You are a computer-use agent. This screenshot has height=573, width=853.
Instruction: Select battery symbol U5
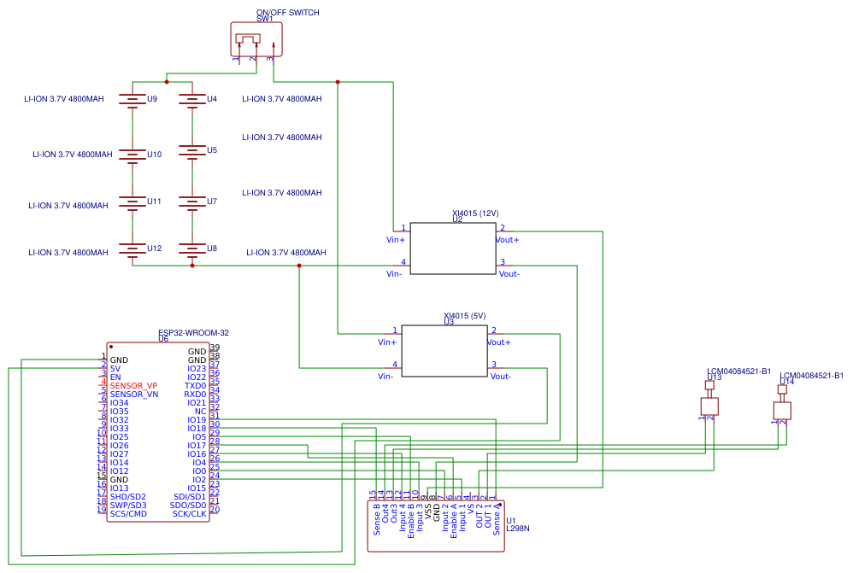(192, 150)
